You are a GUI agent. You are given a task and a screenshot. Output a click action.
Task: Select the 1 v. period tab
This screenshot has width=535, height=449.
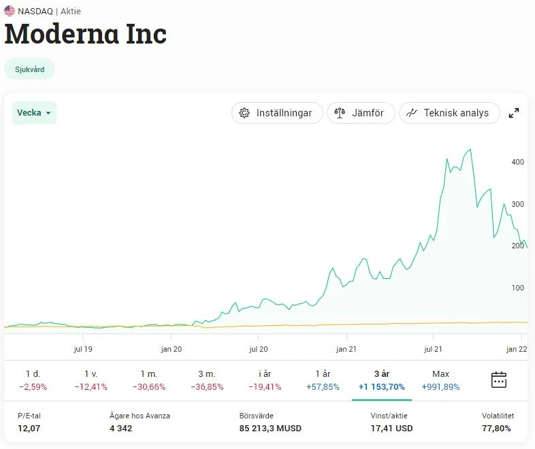coord(91,380)
